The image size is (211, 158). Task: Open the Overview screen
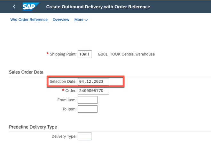coord(61,20)
